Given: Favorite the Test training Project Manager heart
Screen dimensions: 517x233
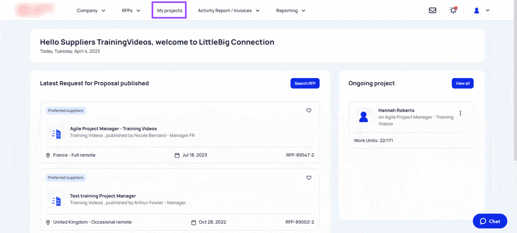Looking at the screenshot, I should point(308,178).
